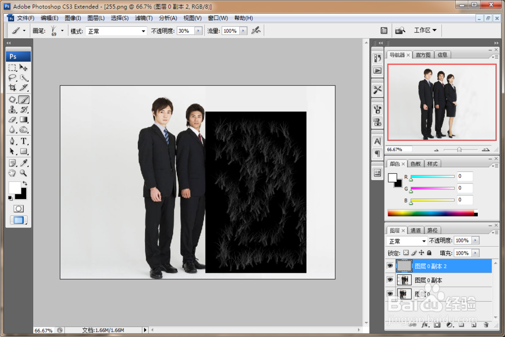Select the Move tool
The image size is (505, 337).
(x=24, y=68)
